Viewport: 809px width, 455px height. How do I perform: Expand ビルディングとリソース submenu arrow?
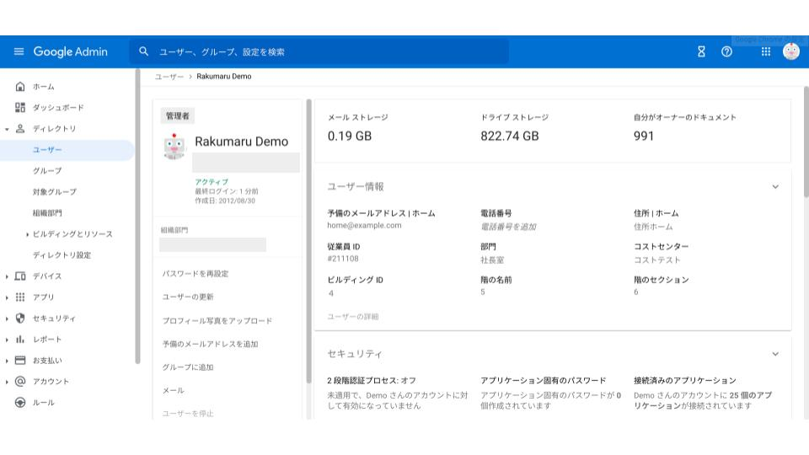(27, 234)
